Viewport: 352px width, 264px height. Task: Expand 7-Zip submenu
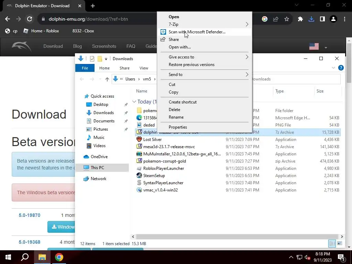(205, 24)
